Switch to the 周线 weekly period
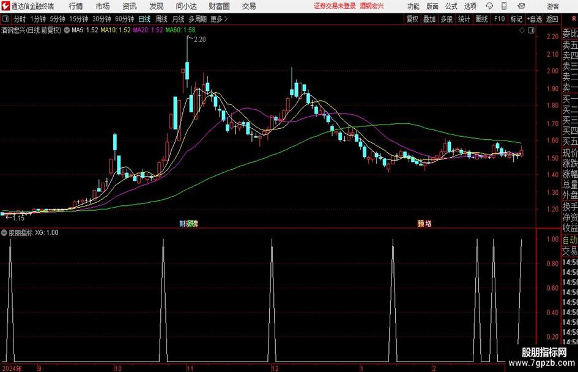 pyautogui.click(x=161, y=19)
